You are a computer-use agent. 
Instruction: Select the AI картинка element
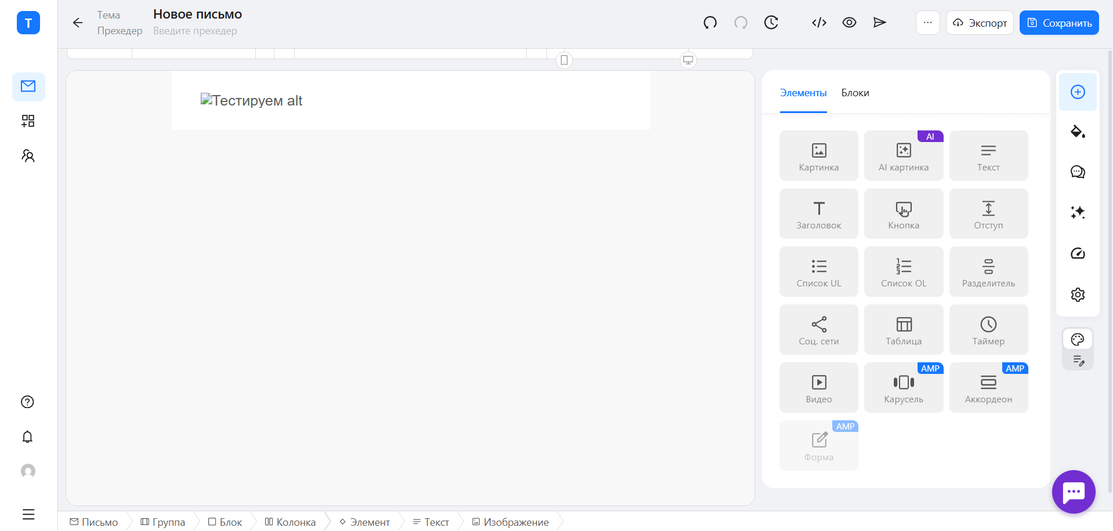[904, 155]
